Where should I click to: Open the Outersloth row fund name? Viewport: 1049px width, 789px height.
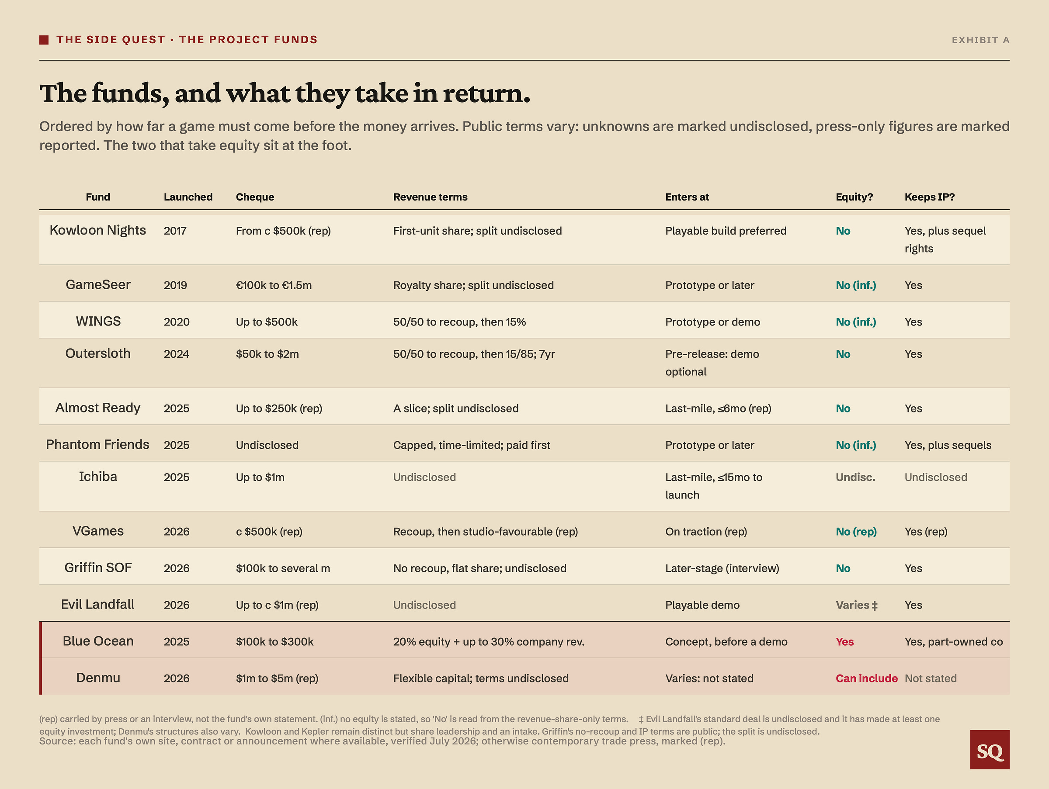(x=98, y=353)
